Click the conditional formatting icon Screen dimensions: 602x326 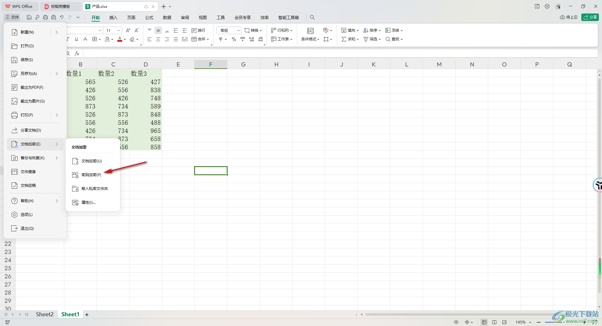[310, 31]
